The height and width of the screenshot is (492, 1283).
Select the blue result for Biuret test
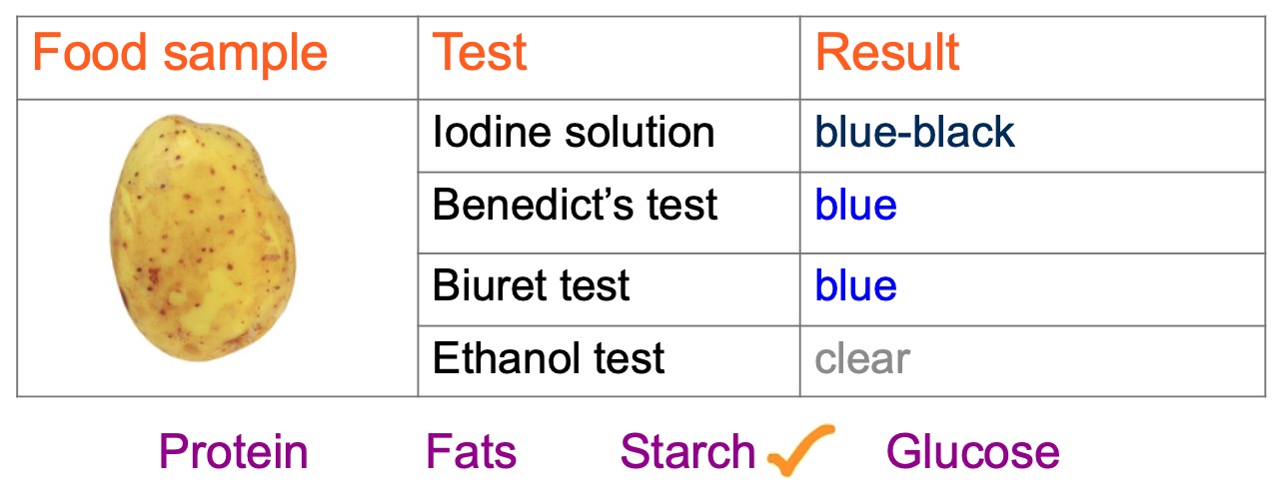click(x=855, y=286)
